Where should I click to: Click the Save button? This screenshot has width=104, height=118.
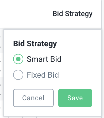click(75, 98)
